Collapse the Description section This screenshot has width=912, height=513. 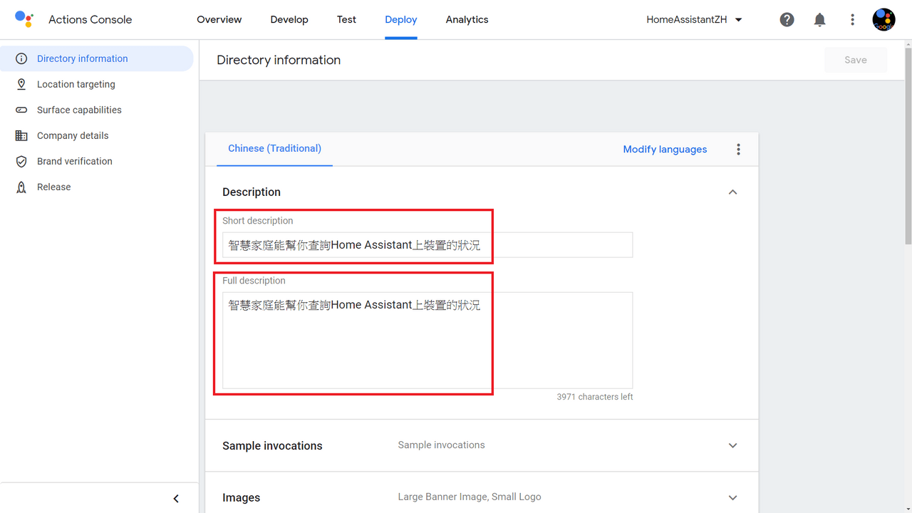732,192
